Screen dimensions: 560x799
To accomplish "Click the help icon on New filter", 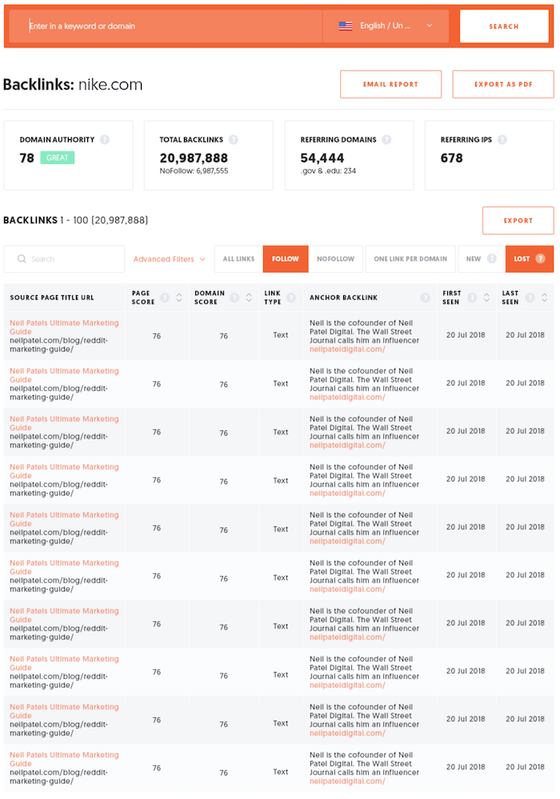I will [x=492, y=259].
